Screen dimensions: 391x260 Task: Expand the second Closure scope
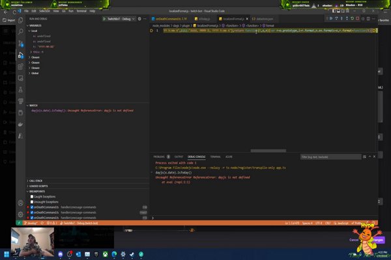35,62
